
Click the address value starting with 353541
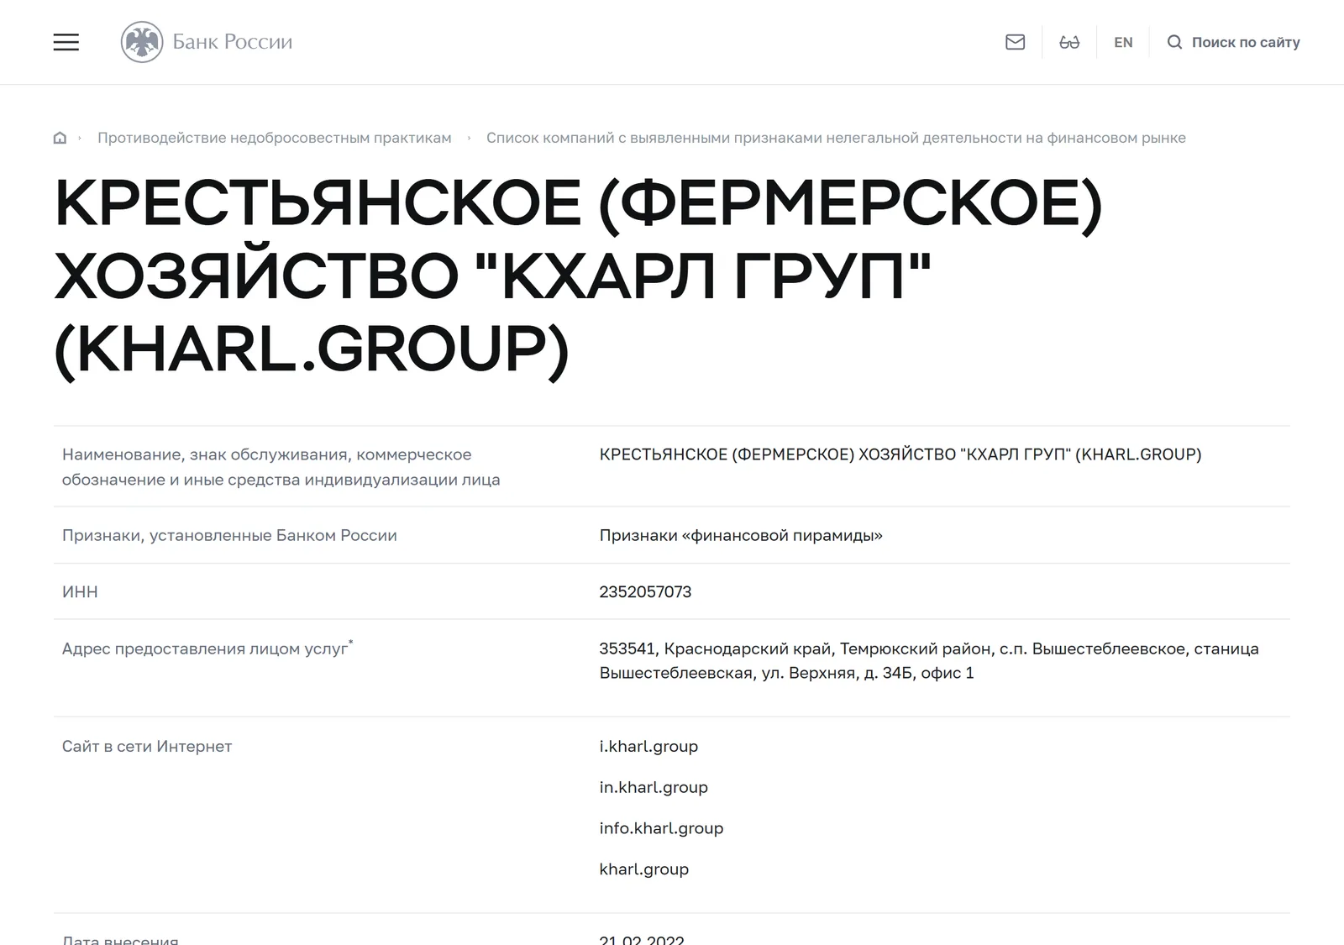point(929,660)
